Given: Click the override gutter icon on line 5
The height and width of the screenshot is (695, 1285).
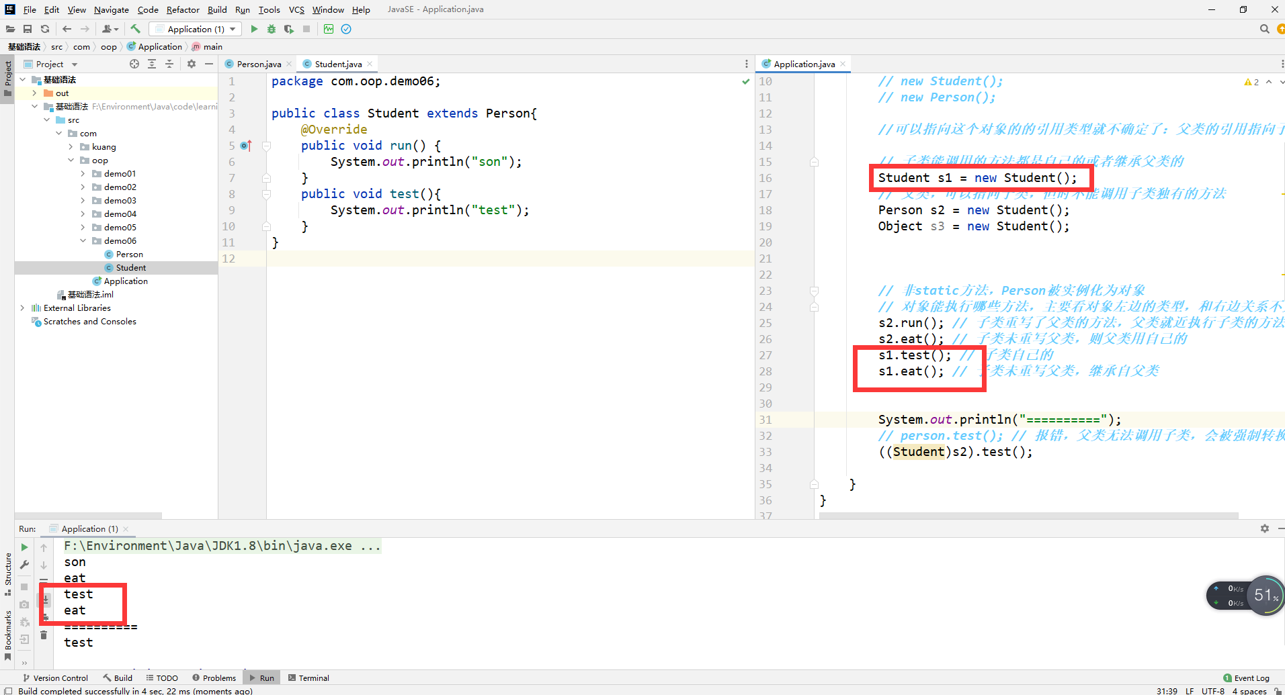Looking at the screenshot, I should (246, 146).
